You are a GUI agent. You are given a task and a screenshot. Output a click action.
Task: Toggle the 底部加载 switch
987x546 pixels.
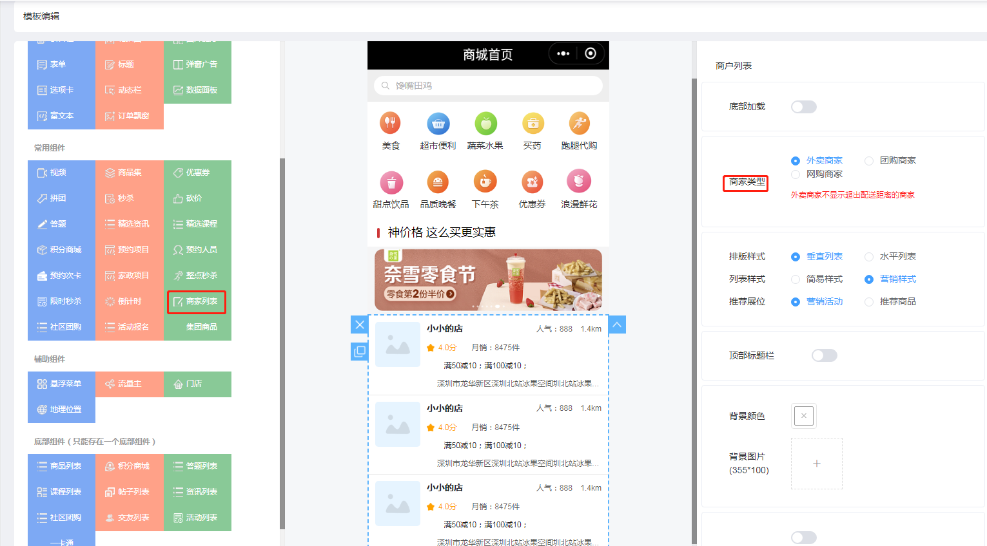(x=804, y=107)
